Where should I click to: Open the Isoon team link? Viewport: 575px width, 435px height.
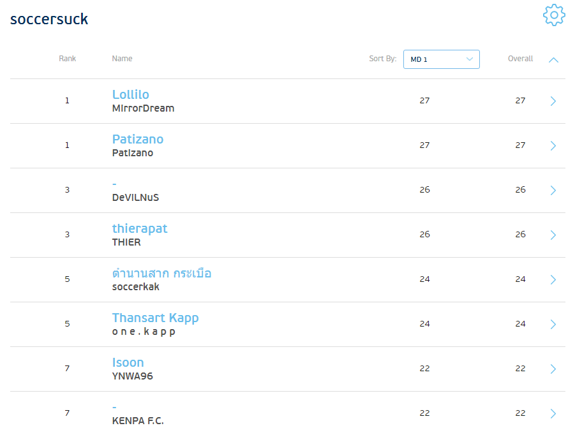128,362
